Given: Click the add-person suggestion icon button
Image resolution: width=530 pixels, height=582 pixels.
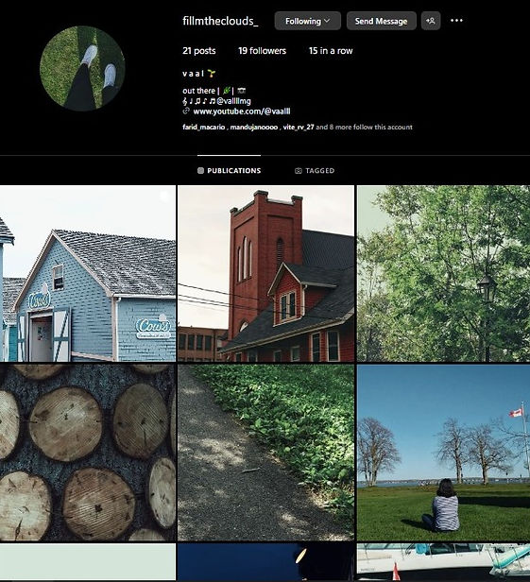Looking at the screenshot, I should 431,21.
